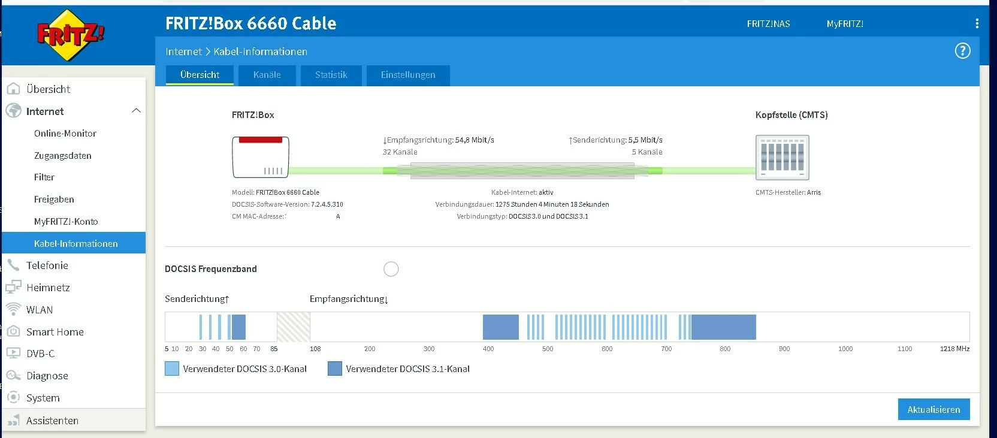This screenshot has height=438, width=997.
Task: Click the Assistenten wizard icon
Action: [x=13, y=421]
